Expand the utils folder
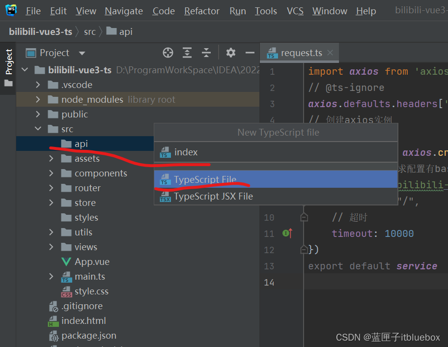Screen dimensions: 448x347 [51, 232]
